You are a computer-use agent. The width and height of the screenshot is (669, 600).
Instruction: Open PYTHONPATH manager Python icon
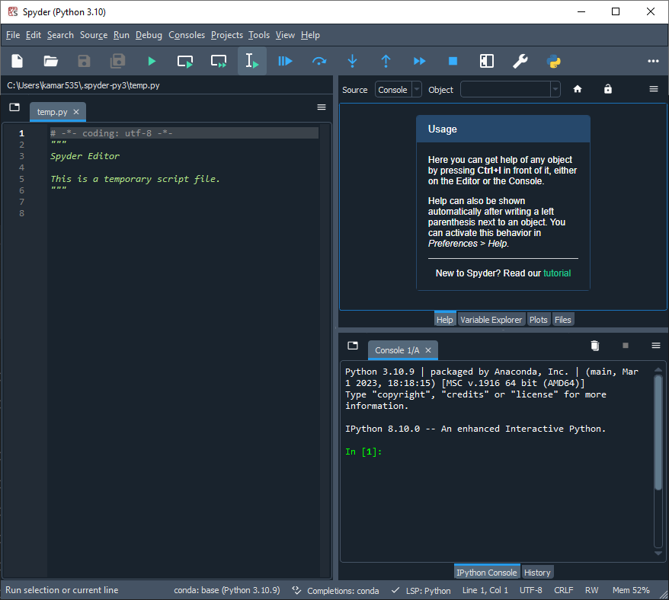click(x=554, y=61)
